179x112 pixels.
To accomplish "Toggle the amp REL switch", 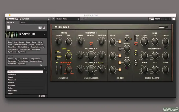I will pos(136,65).
